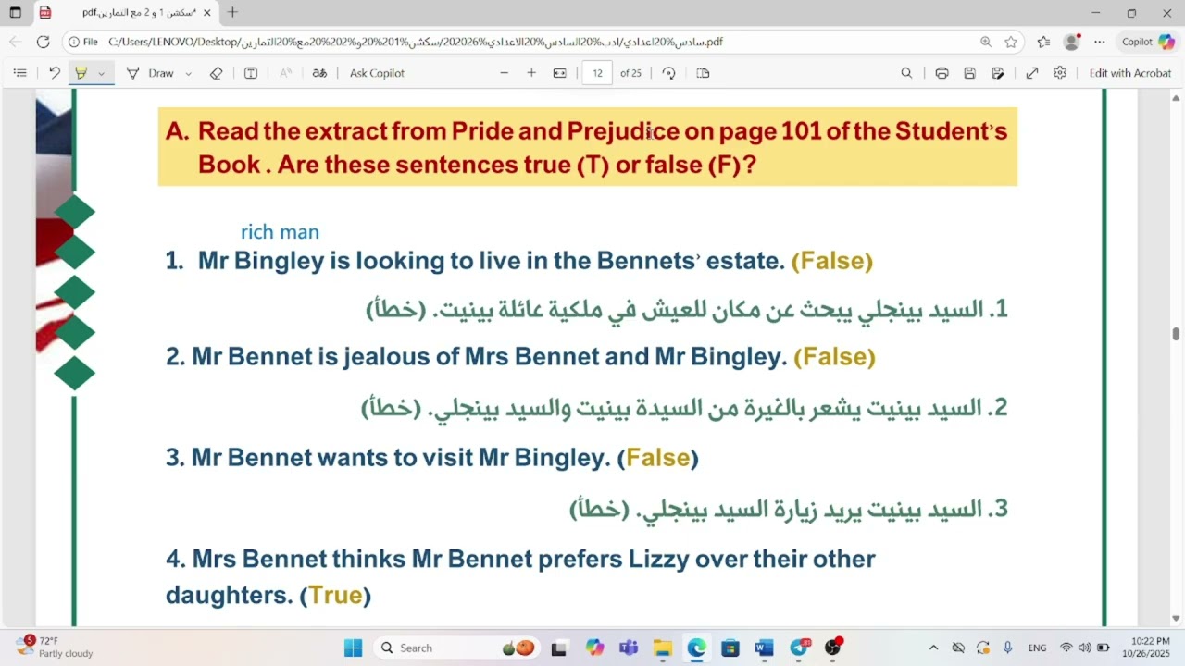Click the Save as icon
The height and width of the screenshot is (666, 1185).
pos(997,73)
